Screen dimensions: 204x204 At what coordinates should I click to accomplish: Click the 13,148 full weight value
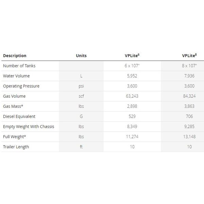point(189,137)
